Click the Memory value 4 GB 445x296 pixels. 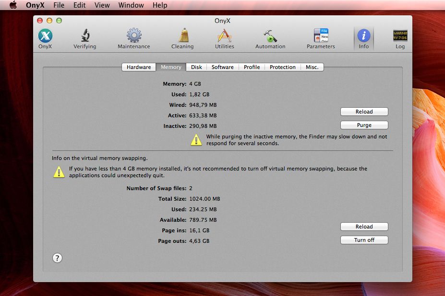click(195, 84)
